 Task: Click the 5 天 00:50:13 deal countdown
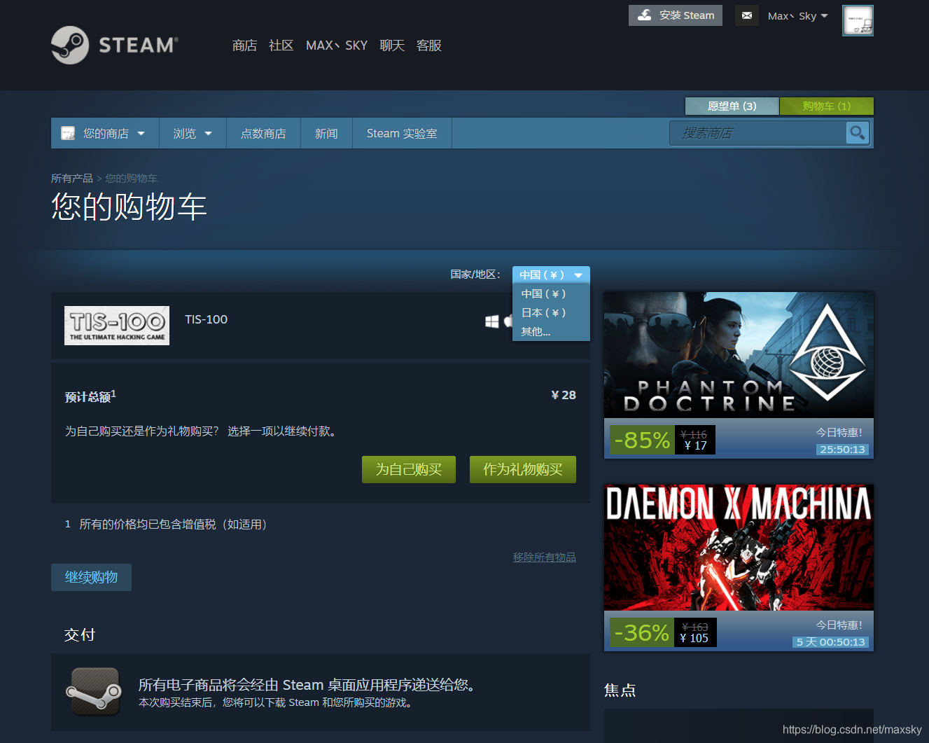(831, 642)
